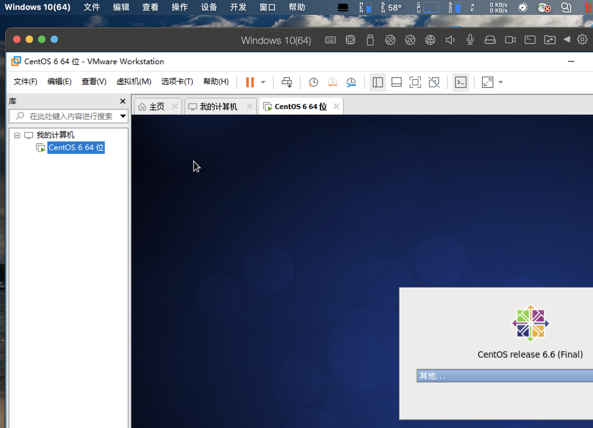The height and width of the screenshot is (428, 593).
Task: Click the camera video icon
Action: tap(510, 40)
